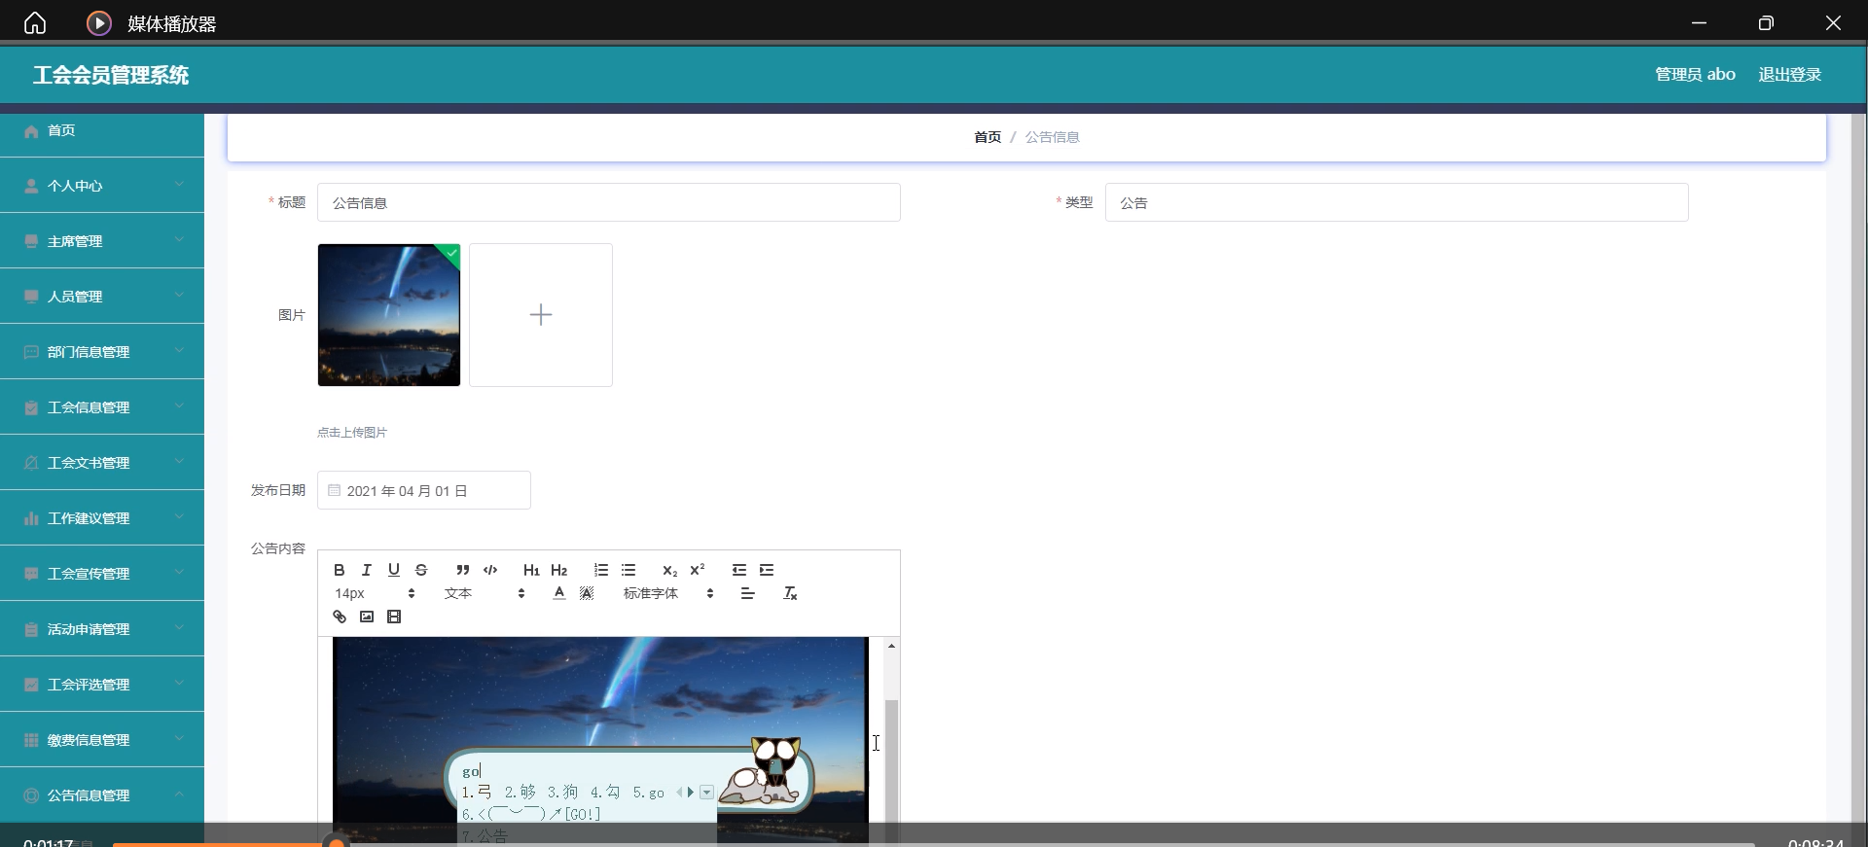Increase indent in editor

(767, 570)
